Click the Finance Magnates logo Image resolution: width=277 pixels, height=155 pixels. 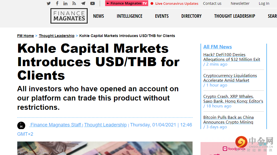pos(69,16)
